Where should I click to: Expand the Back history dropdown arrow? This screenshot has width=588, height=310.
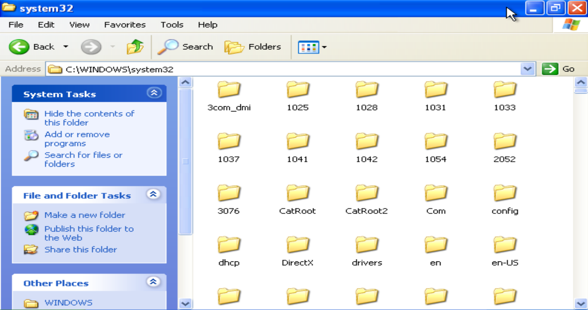tap(66, 47)
